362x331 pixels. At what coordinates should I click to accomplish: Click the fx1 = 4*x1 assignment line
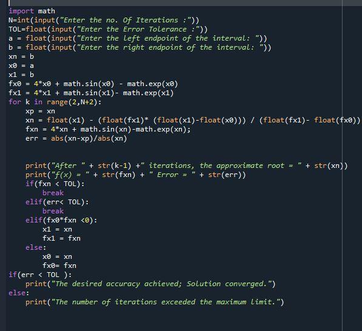91,93
